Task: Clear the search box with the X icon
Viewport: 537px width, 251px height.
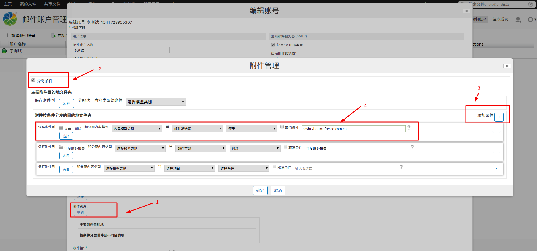Action: point(531,4)
